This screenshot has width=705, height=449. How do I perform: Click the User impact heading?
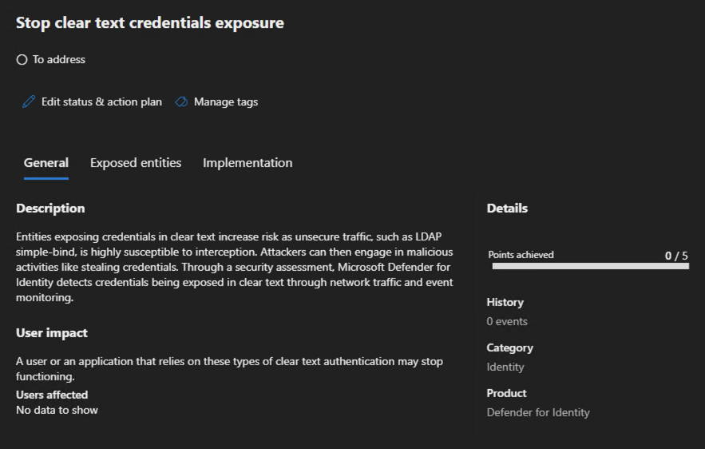click(x=52, y=333)
